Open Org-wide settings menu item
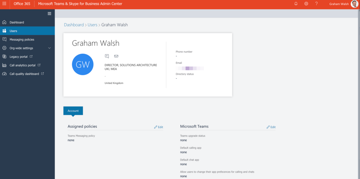The image size is (360, 179). (x=27, y=48)
